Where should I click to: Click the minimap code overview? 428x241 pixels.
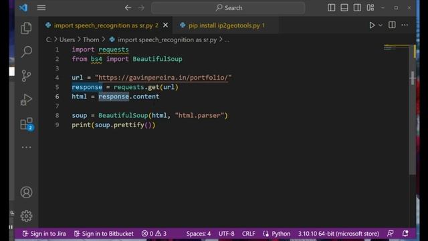click(396, 48)
